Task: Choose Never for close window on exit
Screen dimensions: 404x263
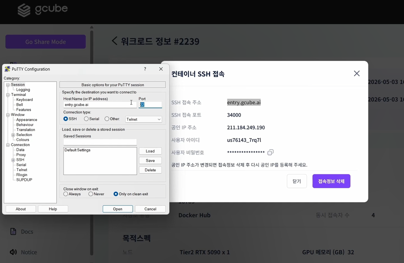Action: coord(91,194)
